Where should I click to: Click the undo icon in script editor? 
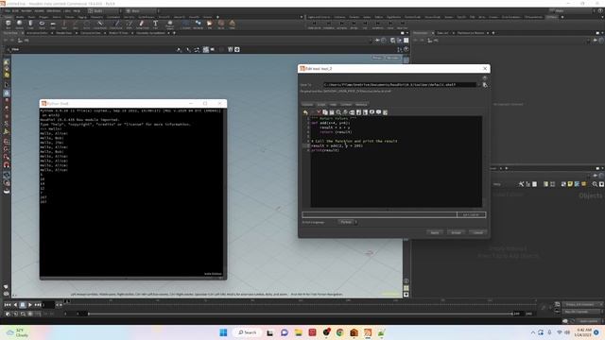[305, 112]
